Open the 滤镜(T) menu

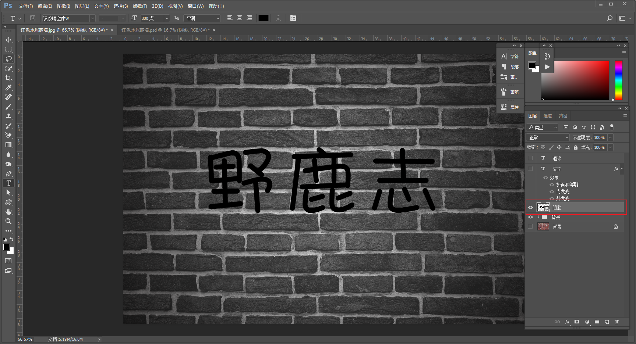pyautogui.click(x=140, y=6)
